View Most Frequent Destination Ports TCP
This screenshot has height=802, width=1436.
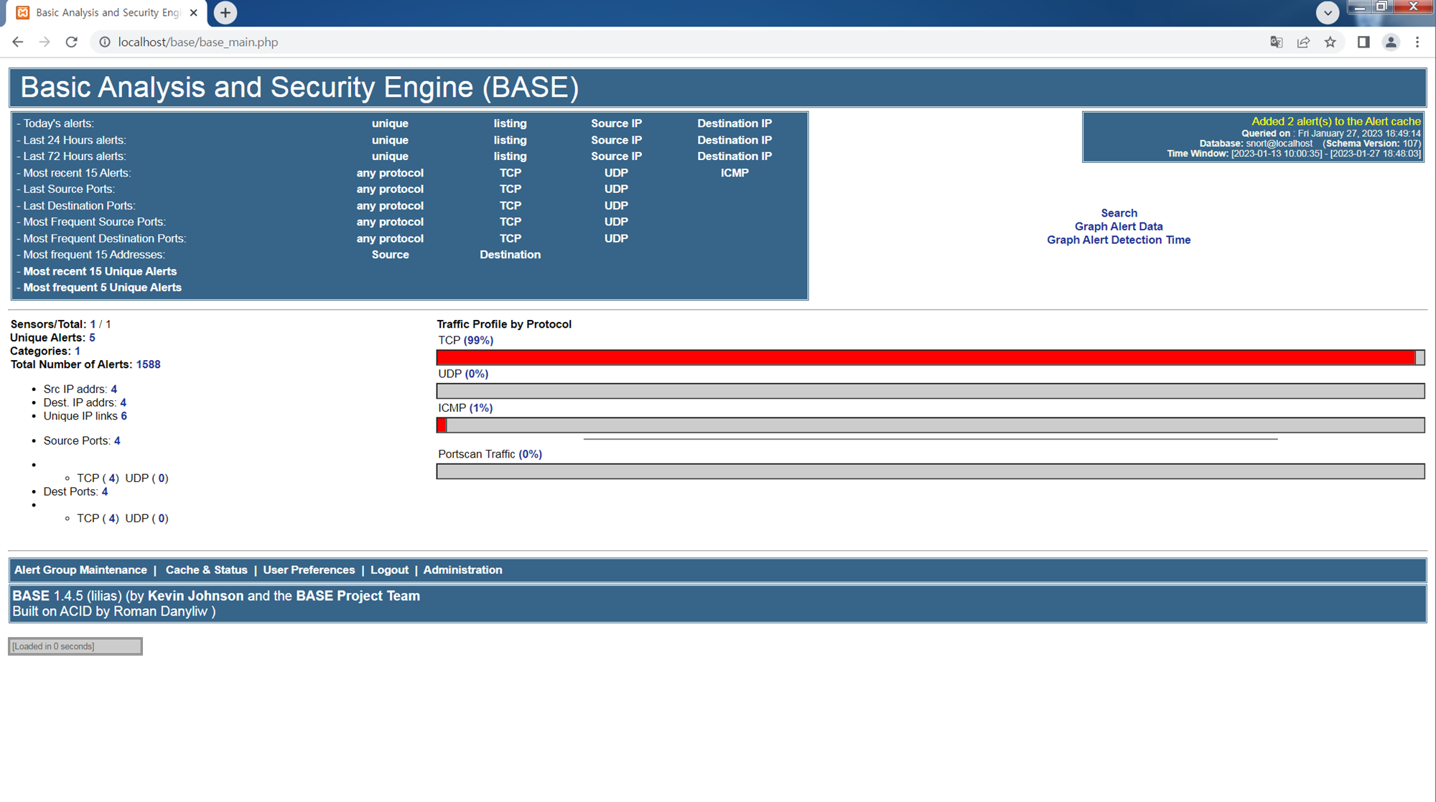coord(510,238)
